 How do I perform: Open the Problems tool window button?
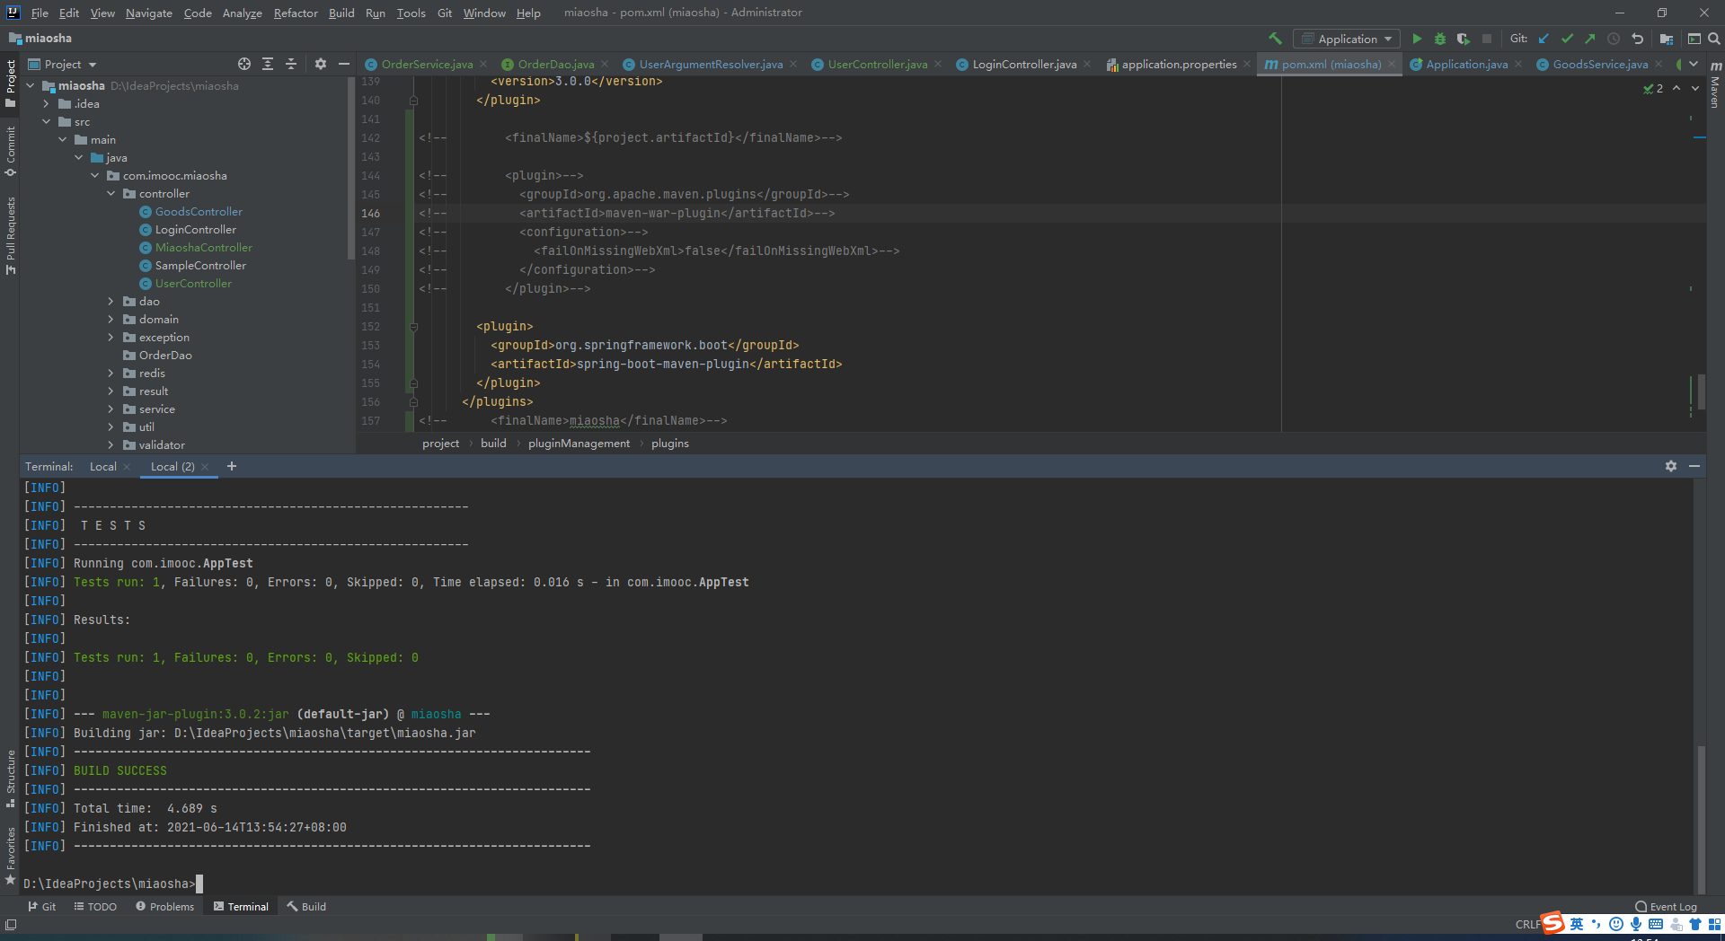[x=164, y=906]
